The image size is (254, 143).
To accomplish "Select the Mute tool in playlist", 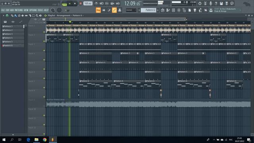I will [23, 15].
